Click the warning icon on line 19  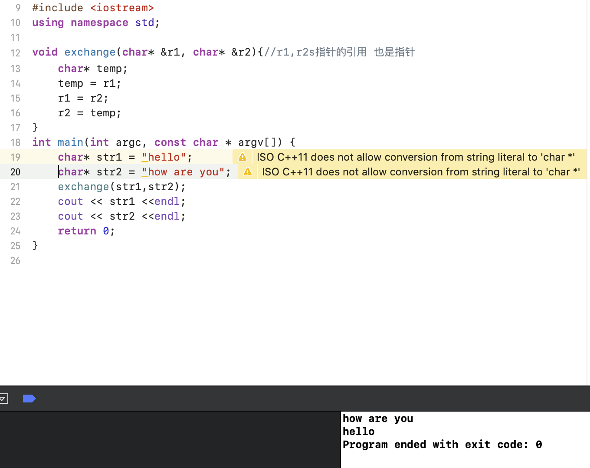click(243, 157)
